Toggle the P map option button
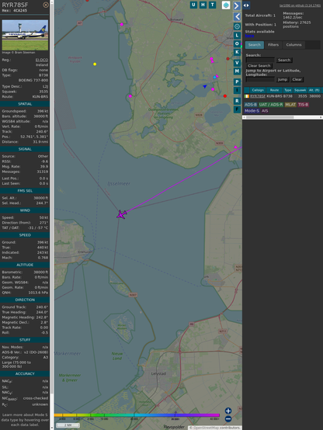 pos(237,81)
